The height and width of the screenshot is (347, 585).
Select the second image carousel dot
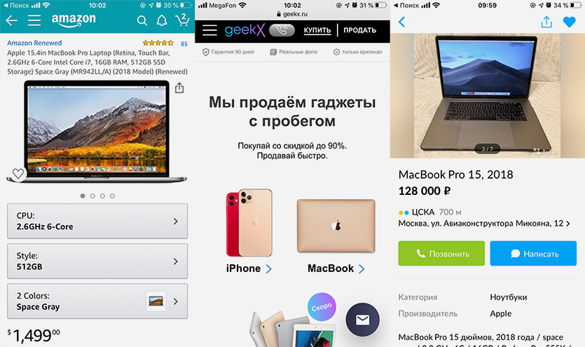[x=92, y=196]
